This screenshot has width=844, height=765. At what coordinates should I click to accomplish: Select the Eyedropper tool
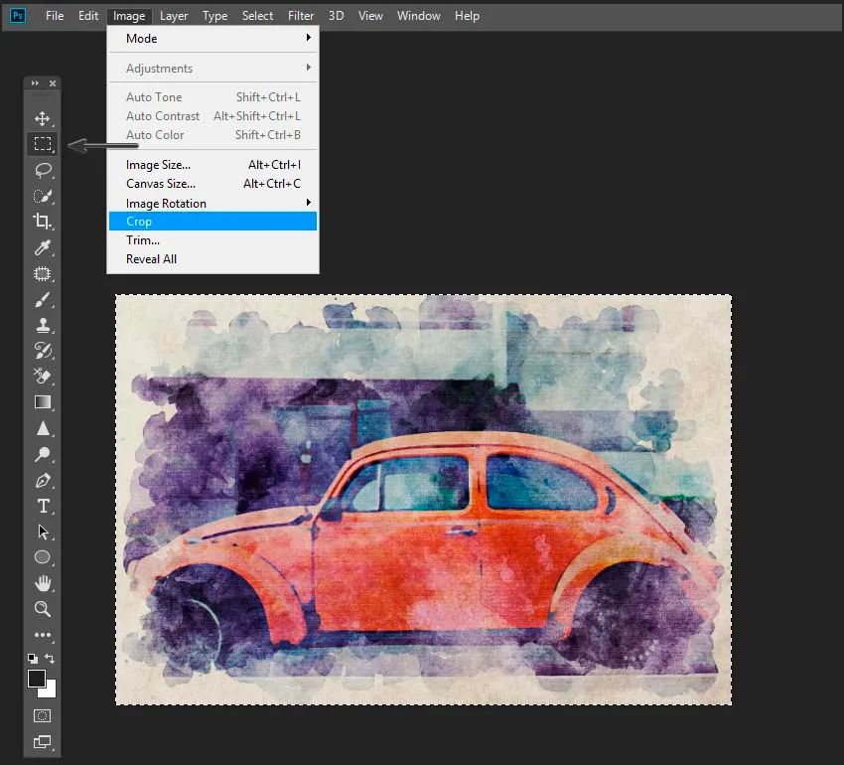(43, 247)
